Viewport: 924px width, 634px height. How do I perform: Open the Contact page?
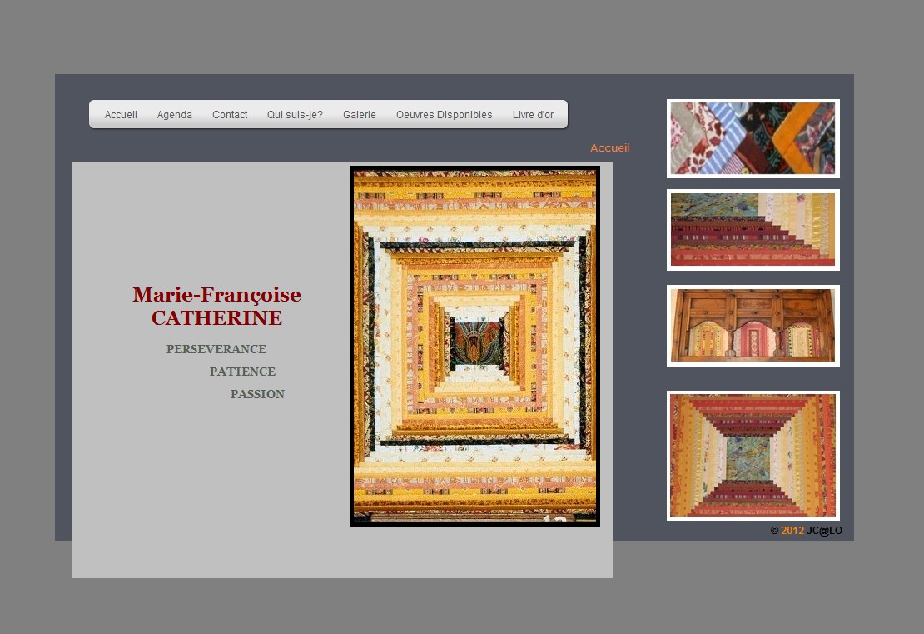tap(230, 114)
